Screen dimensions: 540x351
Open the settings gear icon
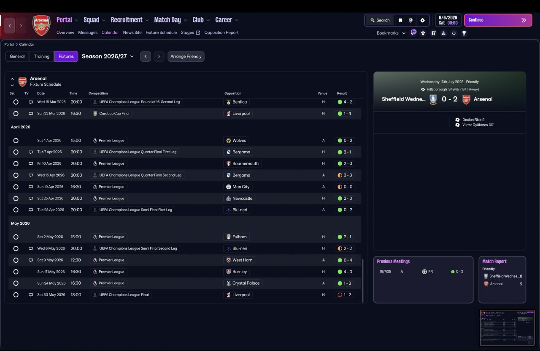click(x=423, y=20)
